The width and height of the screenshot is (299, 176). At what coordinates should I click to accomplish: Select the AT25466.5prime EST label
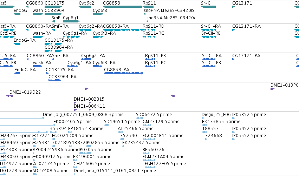[x=136, y=129]
